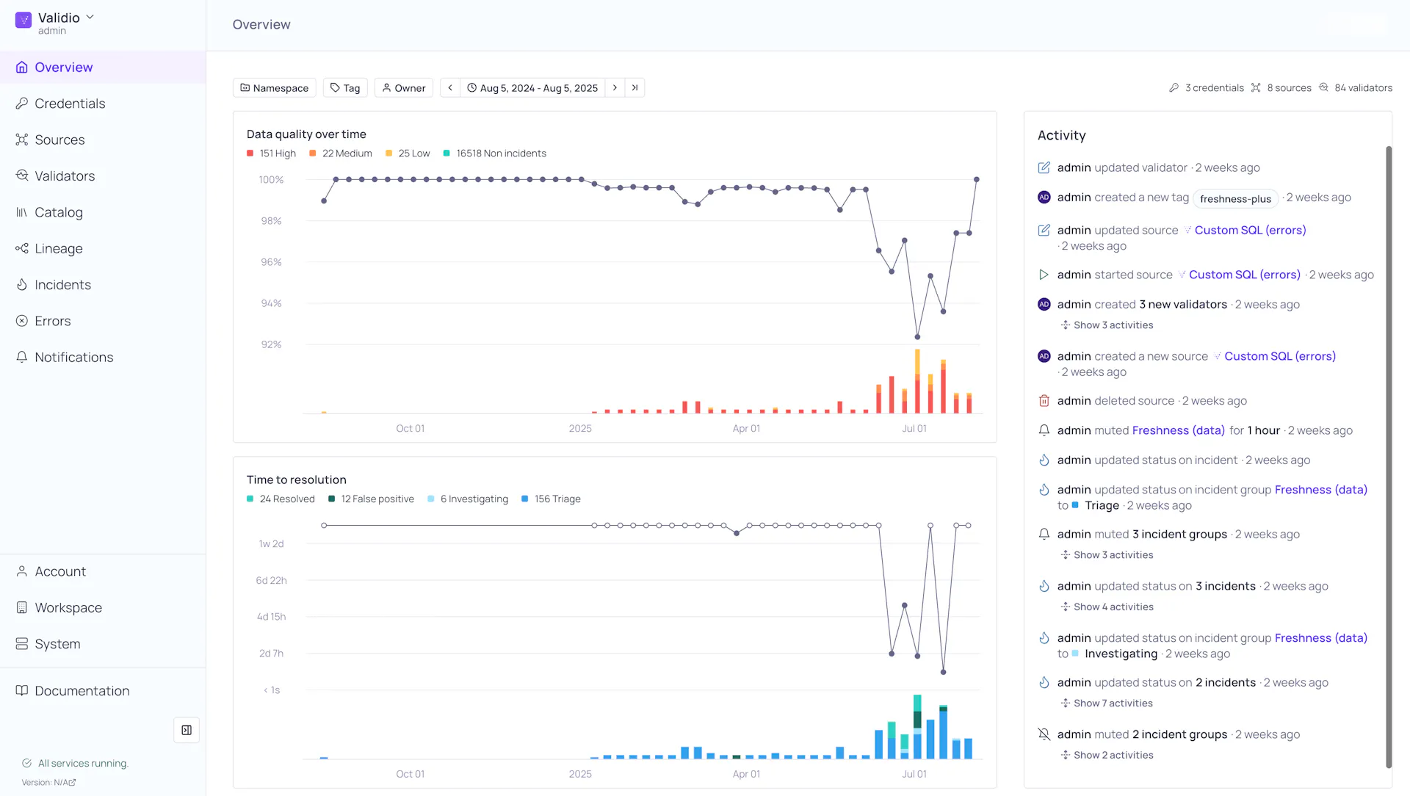Collapse the sidebar with the panel icon

pyautogui.click(x=187, y=730)
